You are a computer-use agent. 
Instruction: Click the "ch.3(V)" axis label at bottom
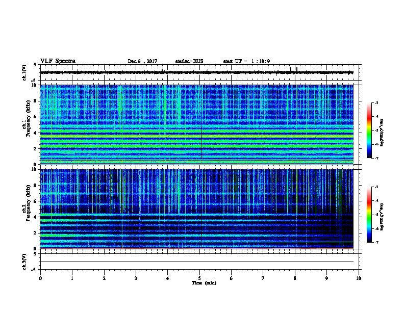click(x=24, y=262)
